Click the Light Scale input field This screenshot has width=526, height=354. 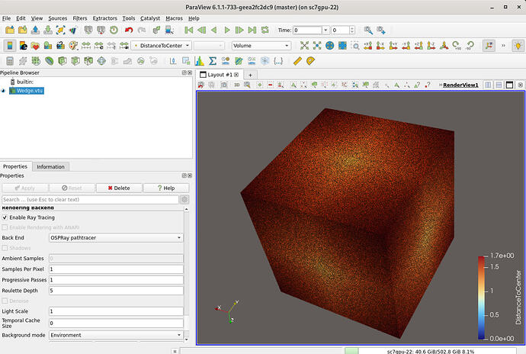(116, 311)
